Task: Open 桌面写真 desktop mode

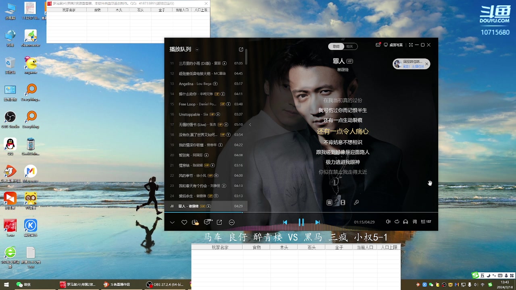Action: 393,45
